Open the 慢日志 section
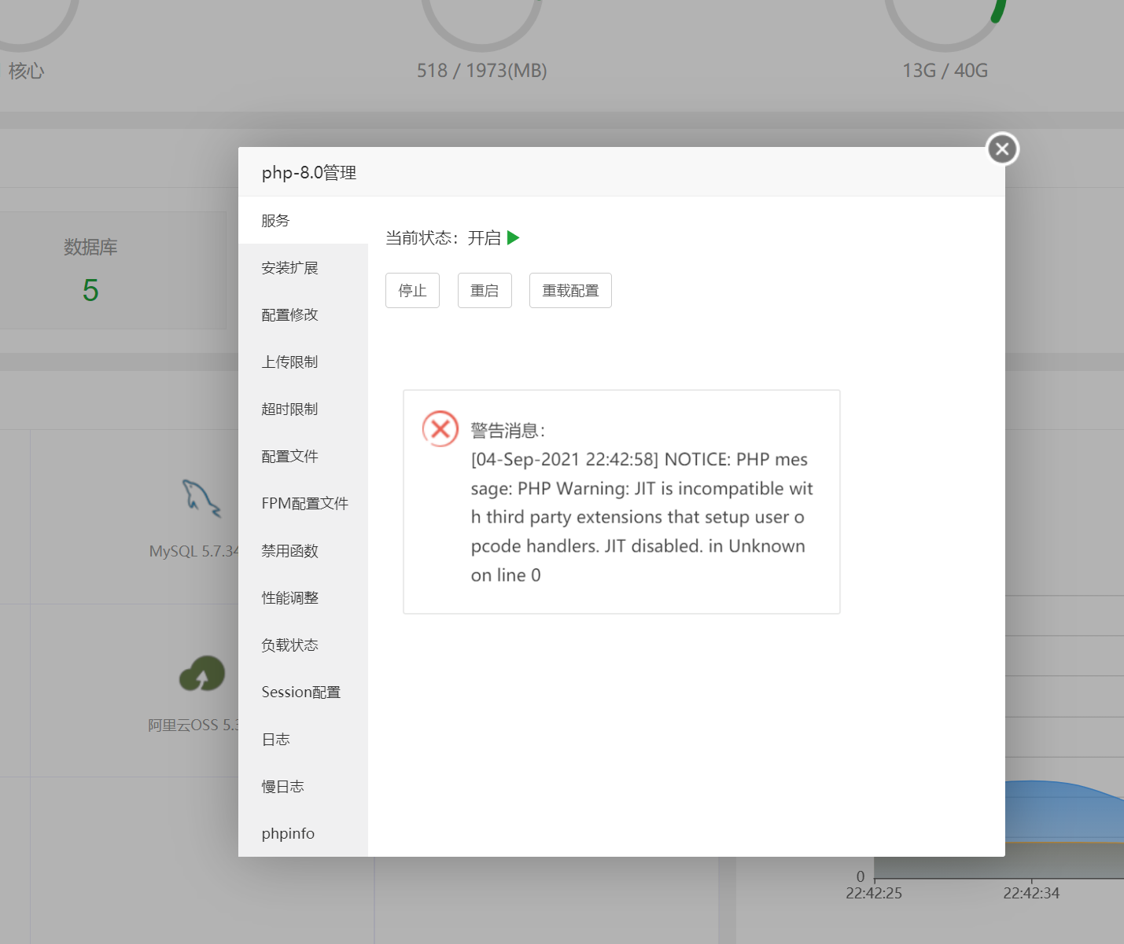The height and width of the screenshot is (944, 1124). point(303,786)
